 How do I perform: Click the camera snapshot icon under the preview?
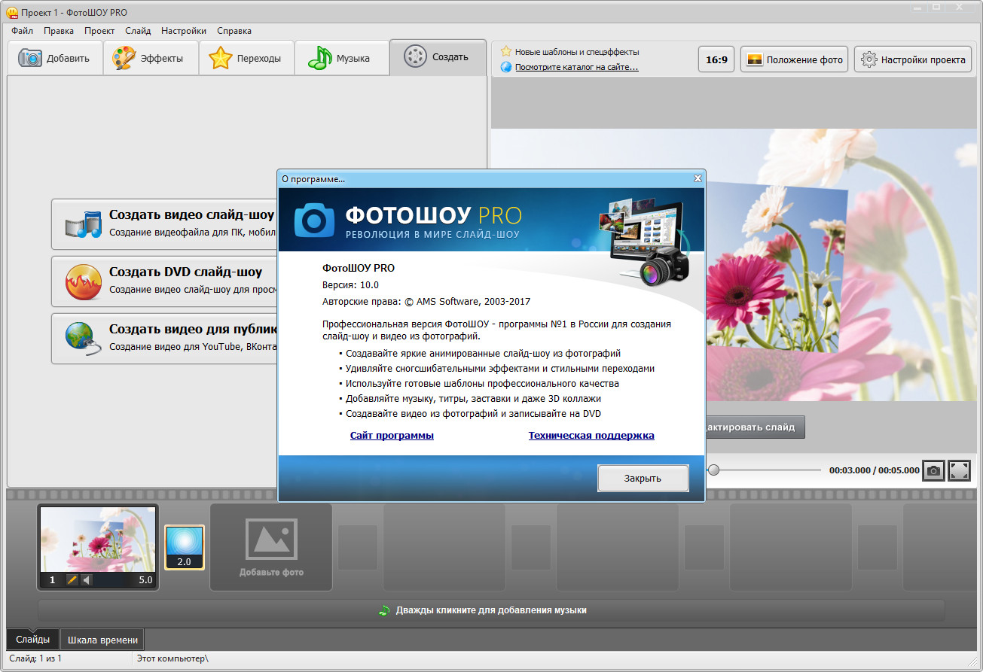933,470
